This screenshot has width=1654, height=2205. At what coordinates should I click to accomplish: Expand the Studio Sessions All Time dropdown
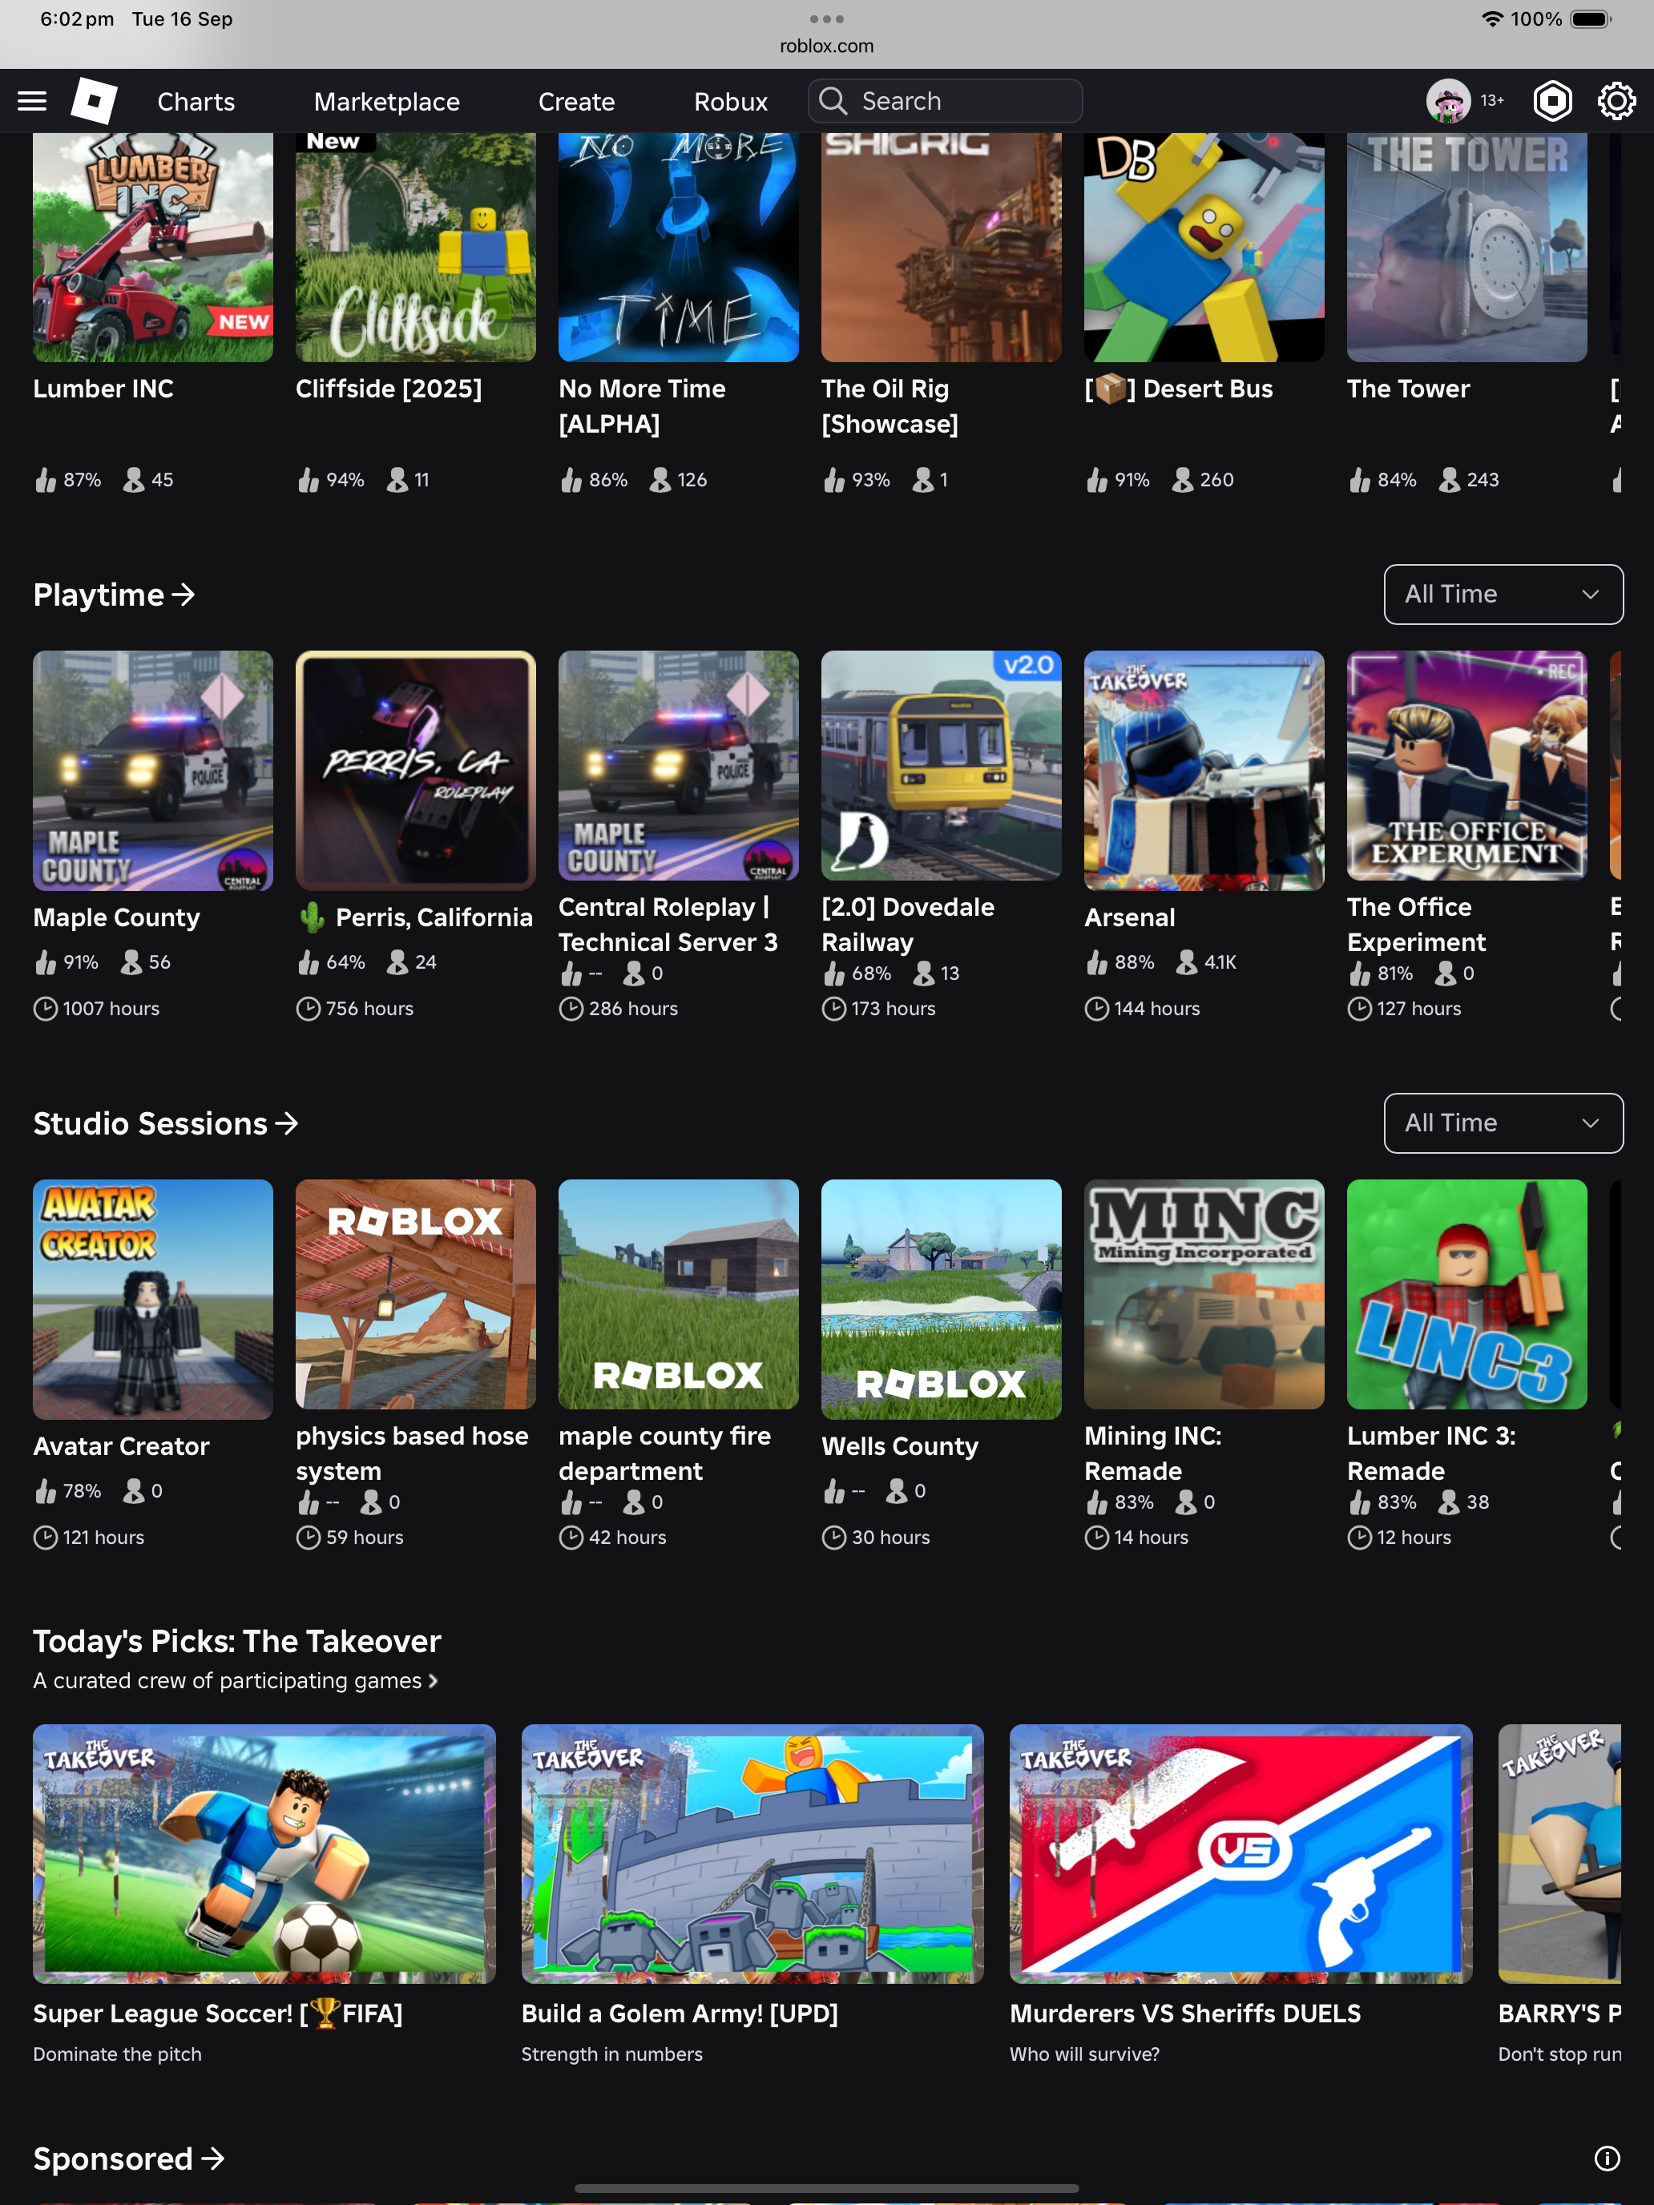pos(1503,1123)
